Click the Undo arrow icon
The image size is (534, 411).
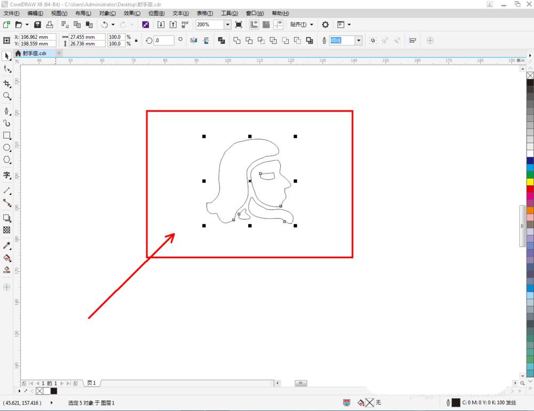tap(105, 25)
